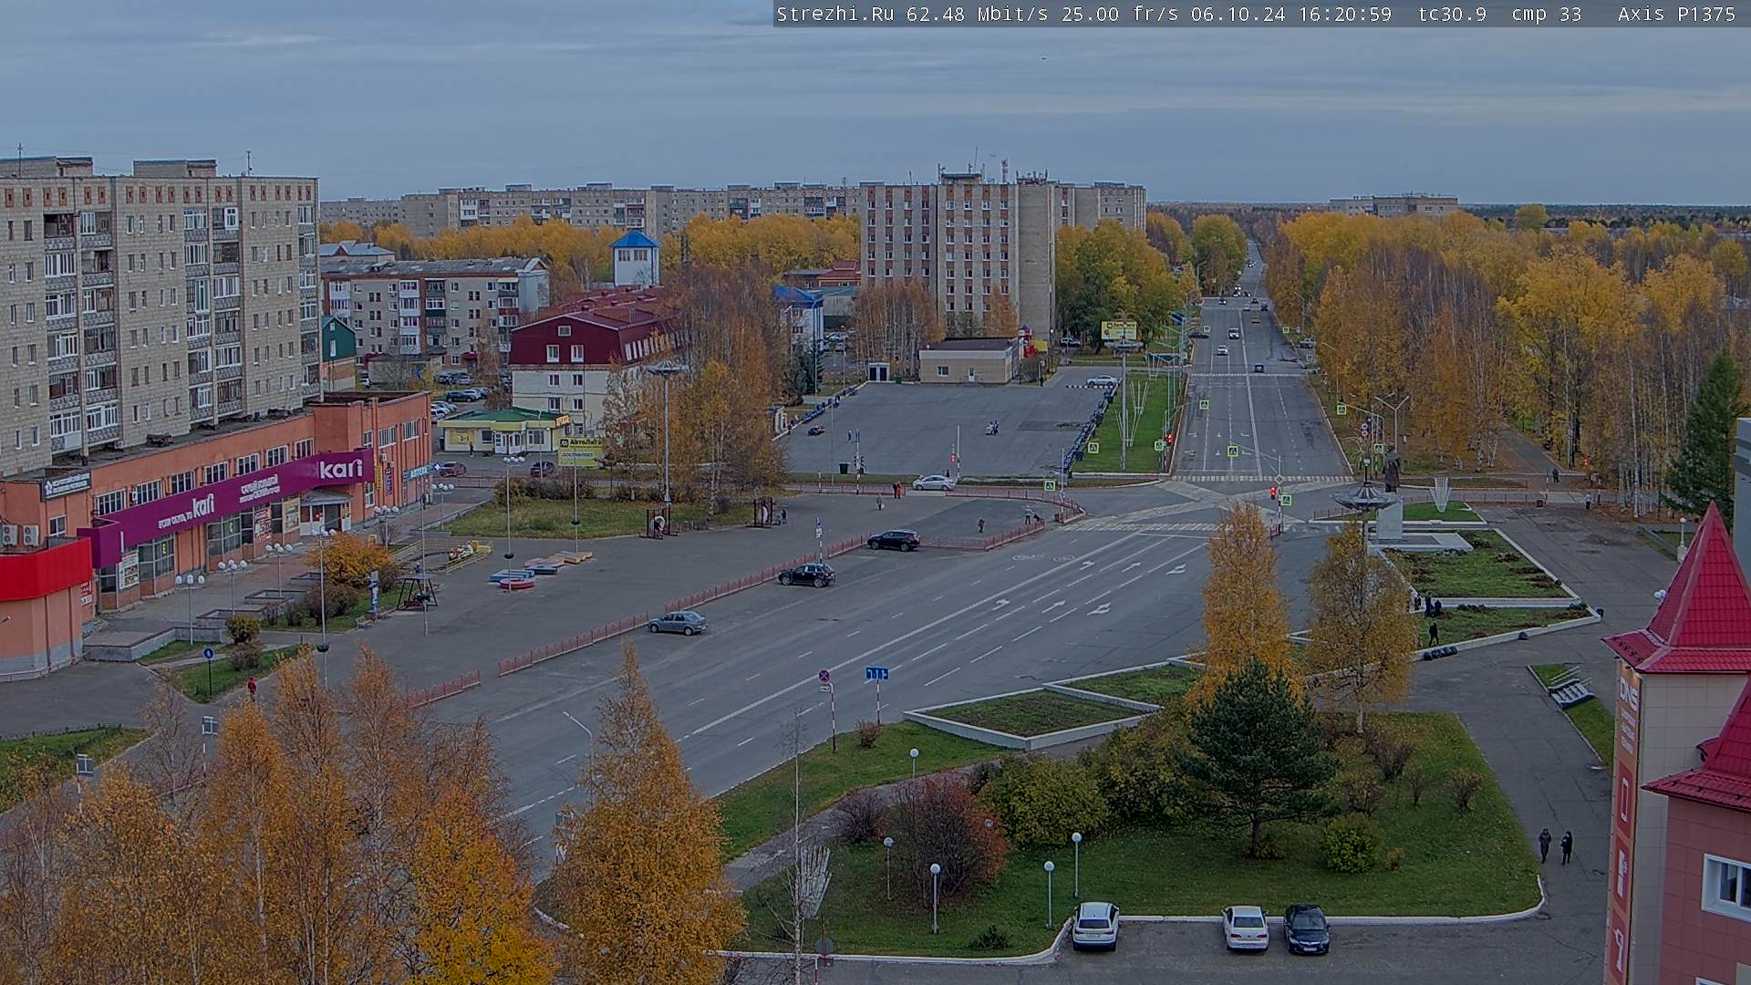Image resolution: width=1751 pixels, height=985 pixels.
Task: Click the Strezhi.Ru overlay text
Action: click(x=834, y=14)
